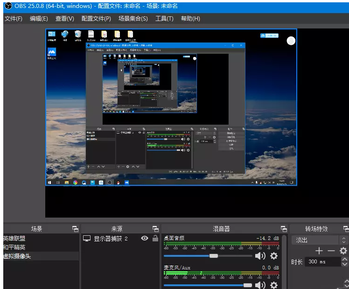Viewport: 349px width, 289px height.
Task: Click the monitor icon beside 显示器捕获 2
Action: (87, 239)
